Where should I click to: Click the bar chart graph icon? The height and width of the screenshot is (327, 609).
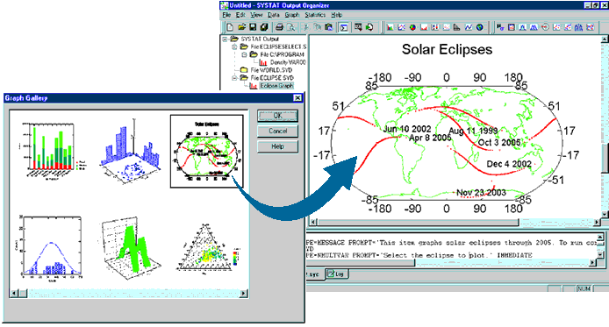pos(390,27)
